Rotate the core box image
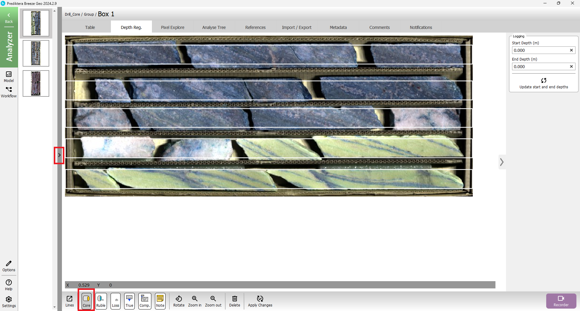580x311 pixels. [179, 301]
